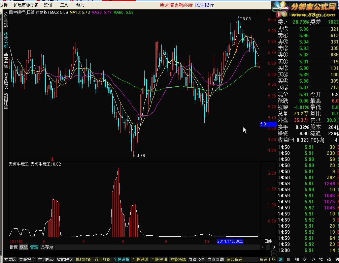Select the 指 index tab

click(321, 260)
